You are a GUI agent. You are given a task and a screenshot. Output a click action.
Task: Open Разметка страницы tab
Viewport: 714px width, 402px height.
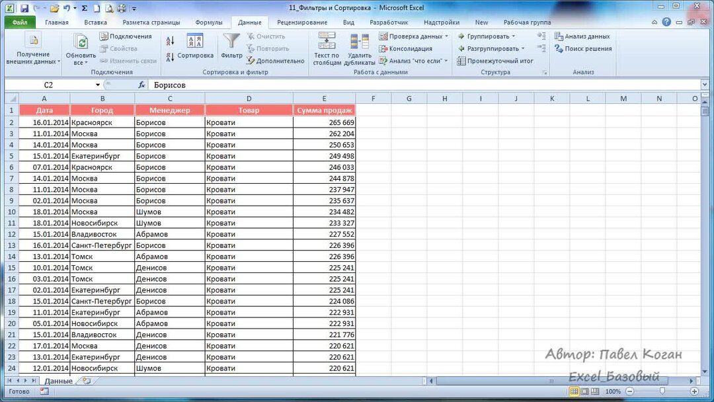(151, 22)
